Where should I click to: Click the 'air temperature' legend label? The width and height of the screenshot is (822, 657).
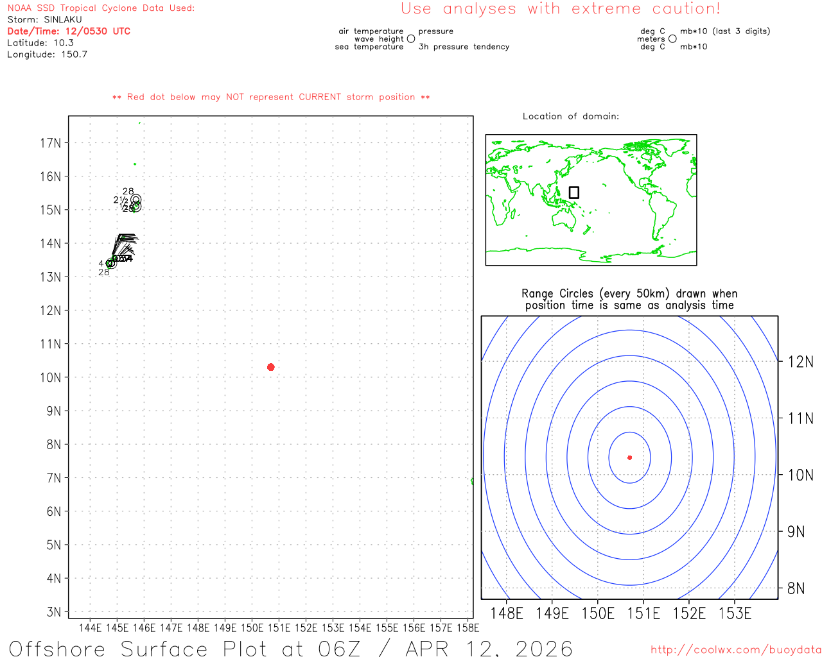(371, 31)
